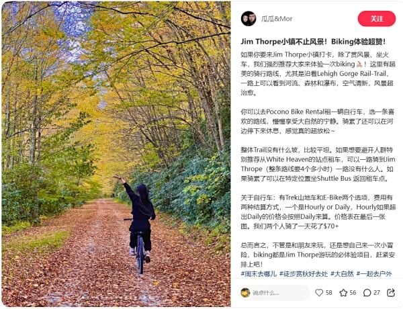Click the 27 comments count
Screen dimensions: 403x309
(x=377, y=293)
